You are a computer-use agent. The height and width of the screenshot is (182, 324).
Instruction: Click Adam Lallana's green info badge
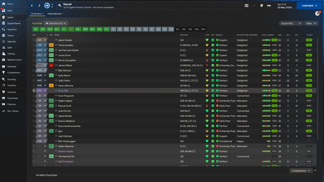pos(51,101)
